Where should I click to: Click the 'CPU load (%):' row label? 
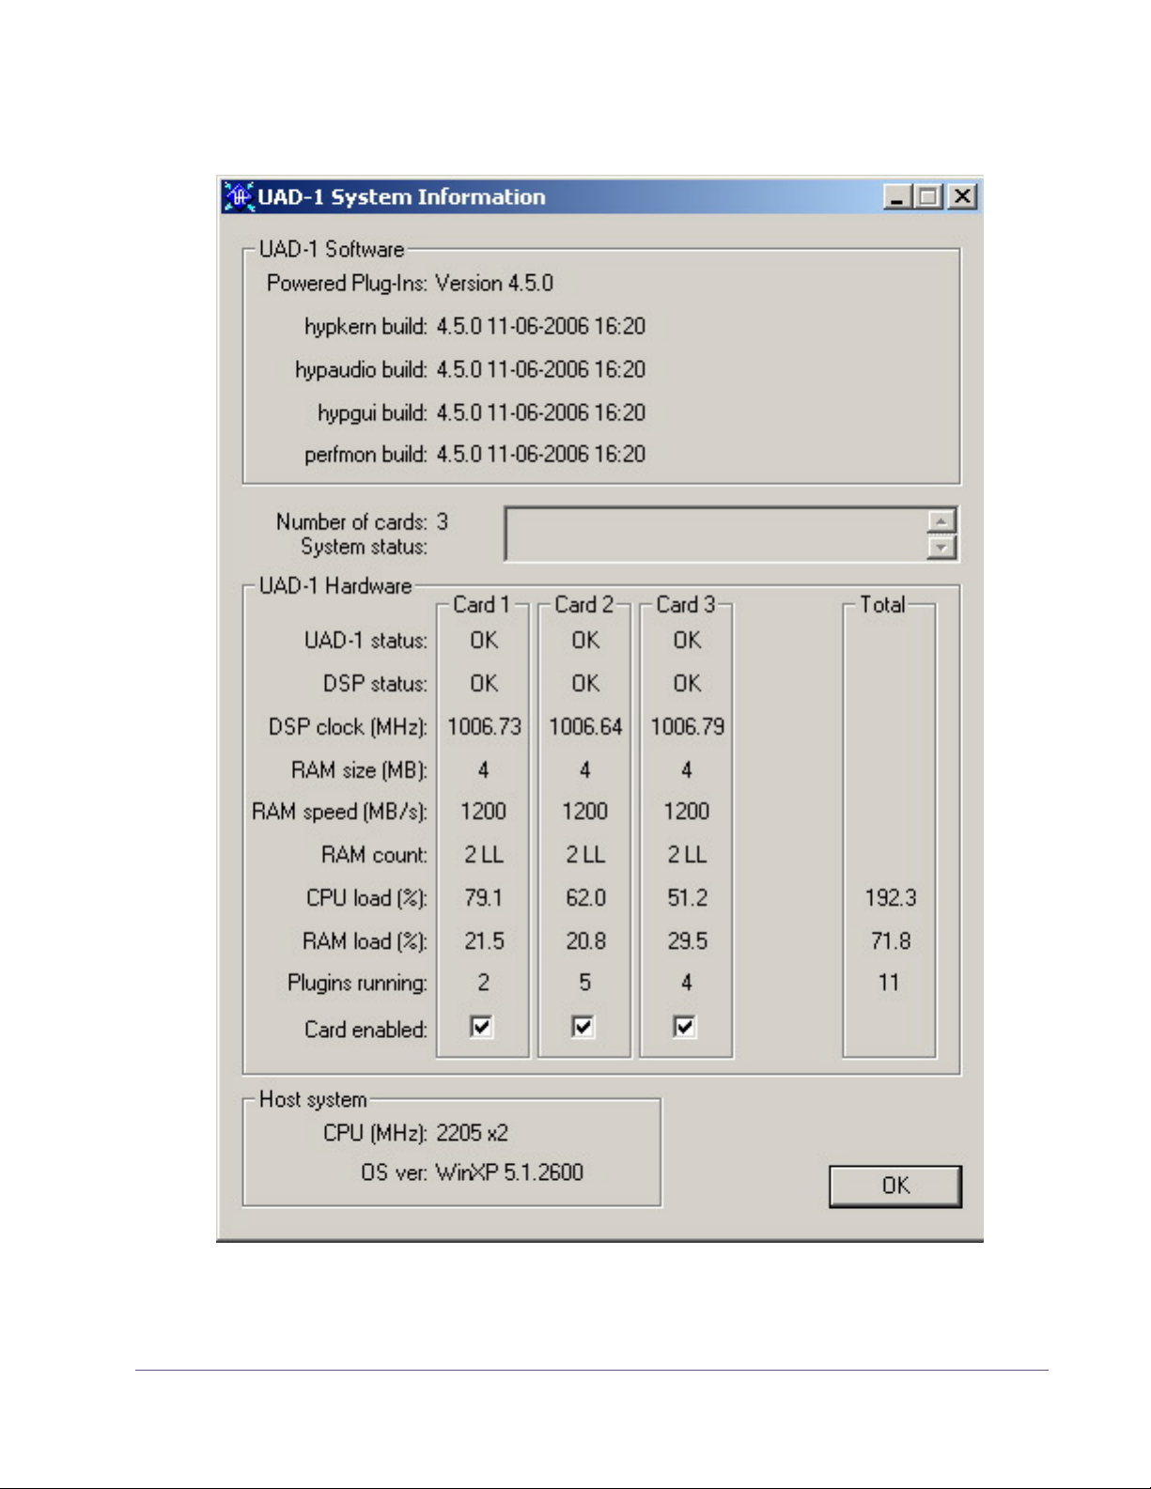[x=366, y=898]
